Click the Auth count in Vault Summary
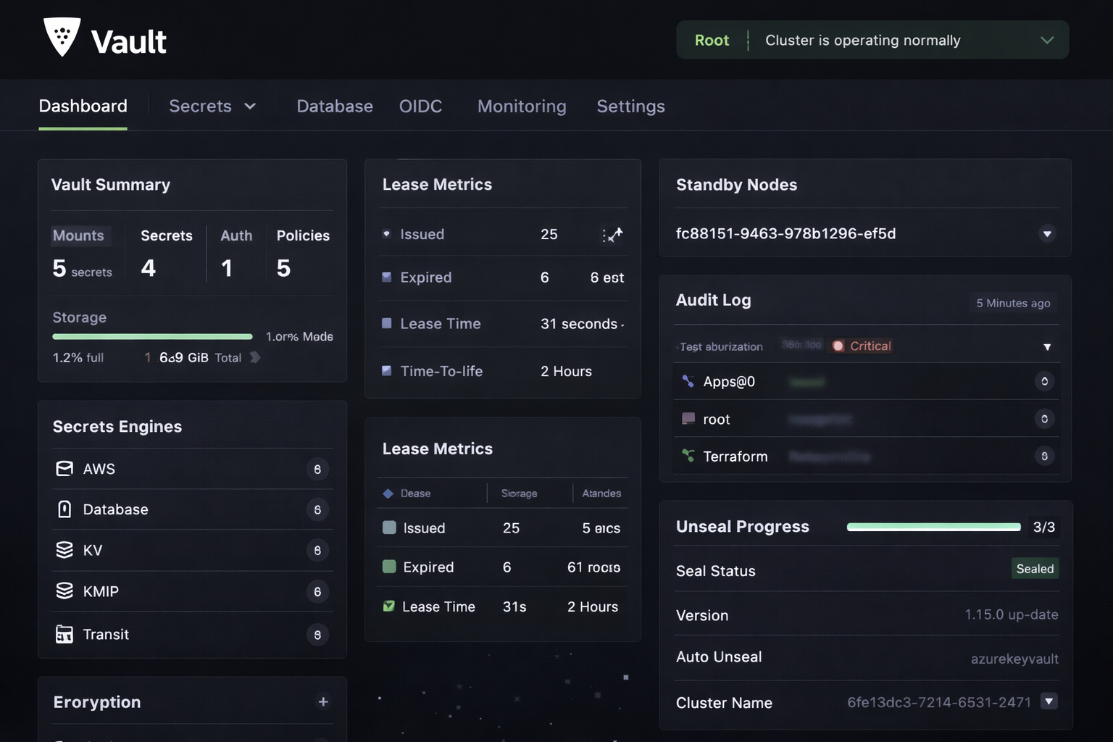Screen dimensions: 1113x742 coord(227,268)
